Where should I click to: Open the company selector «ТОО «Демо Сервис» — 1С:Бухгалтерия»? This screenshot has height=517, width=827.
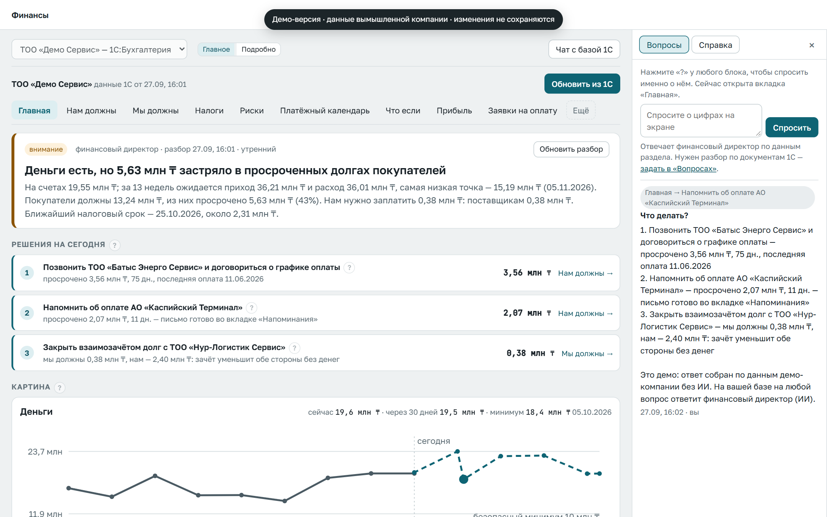pos(99,49)
